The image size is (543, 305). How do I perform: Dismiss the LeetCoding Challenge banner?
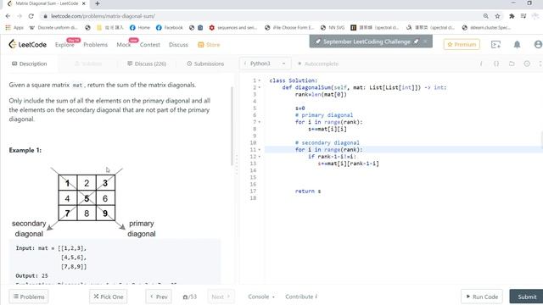click(x=425, y=42)
